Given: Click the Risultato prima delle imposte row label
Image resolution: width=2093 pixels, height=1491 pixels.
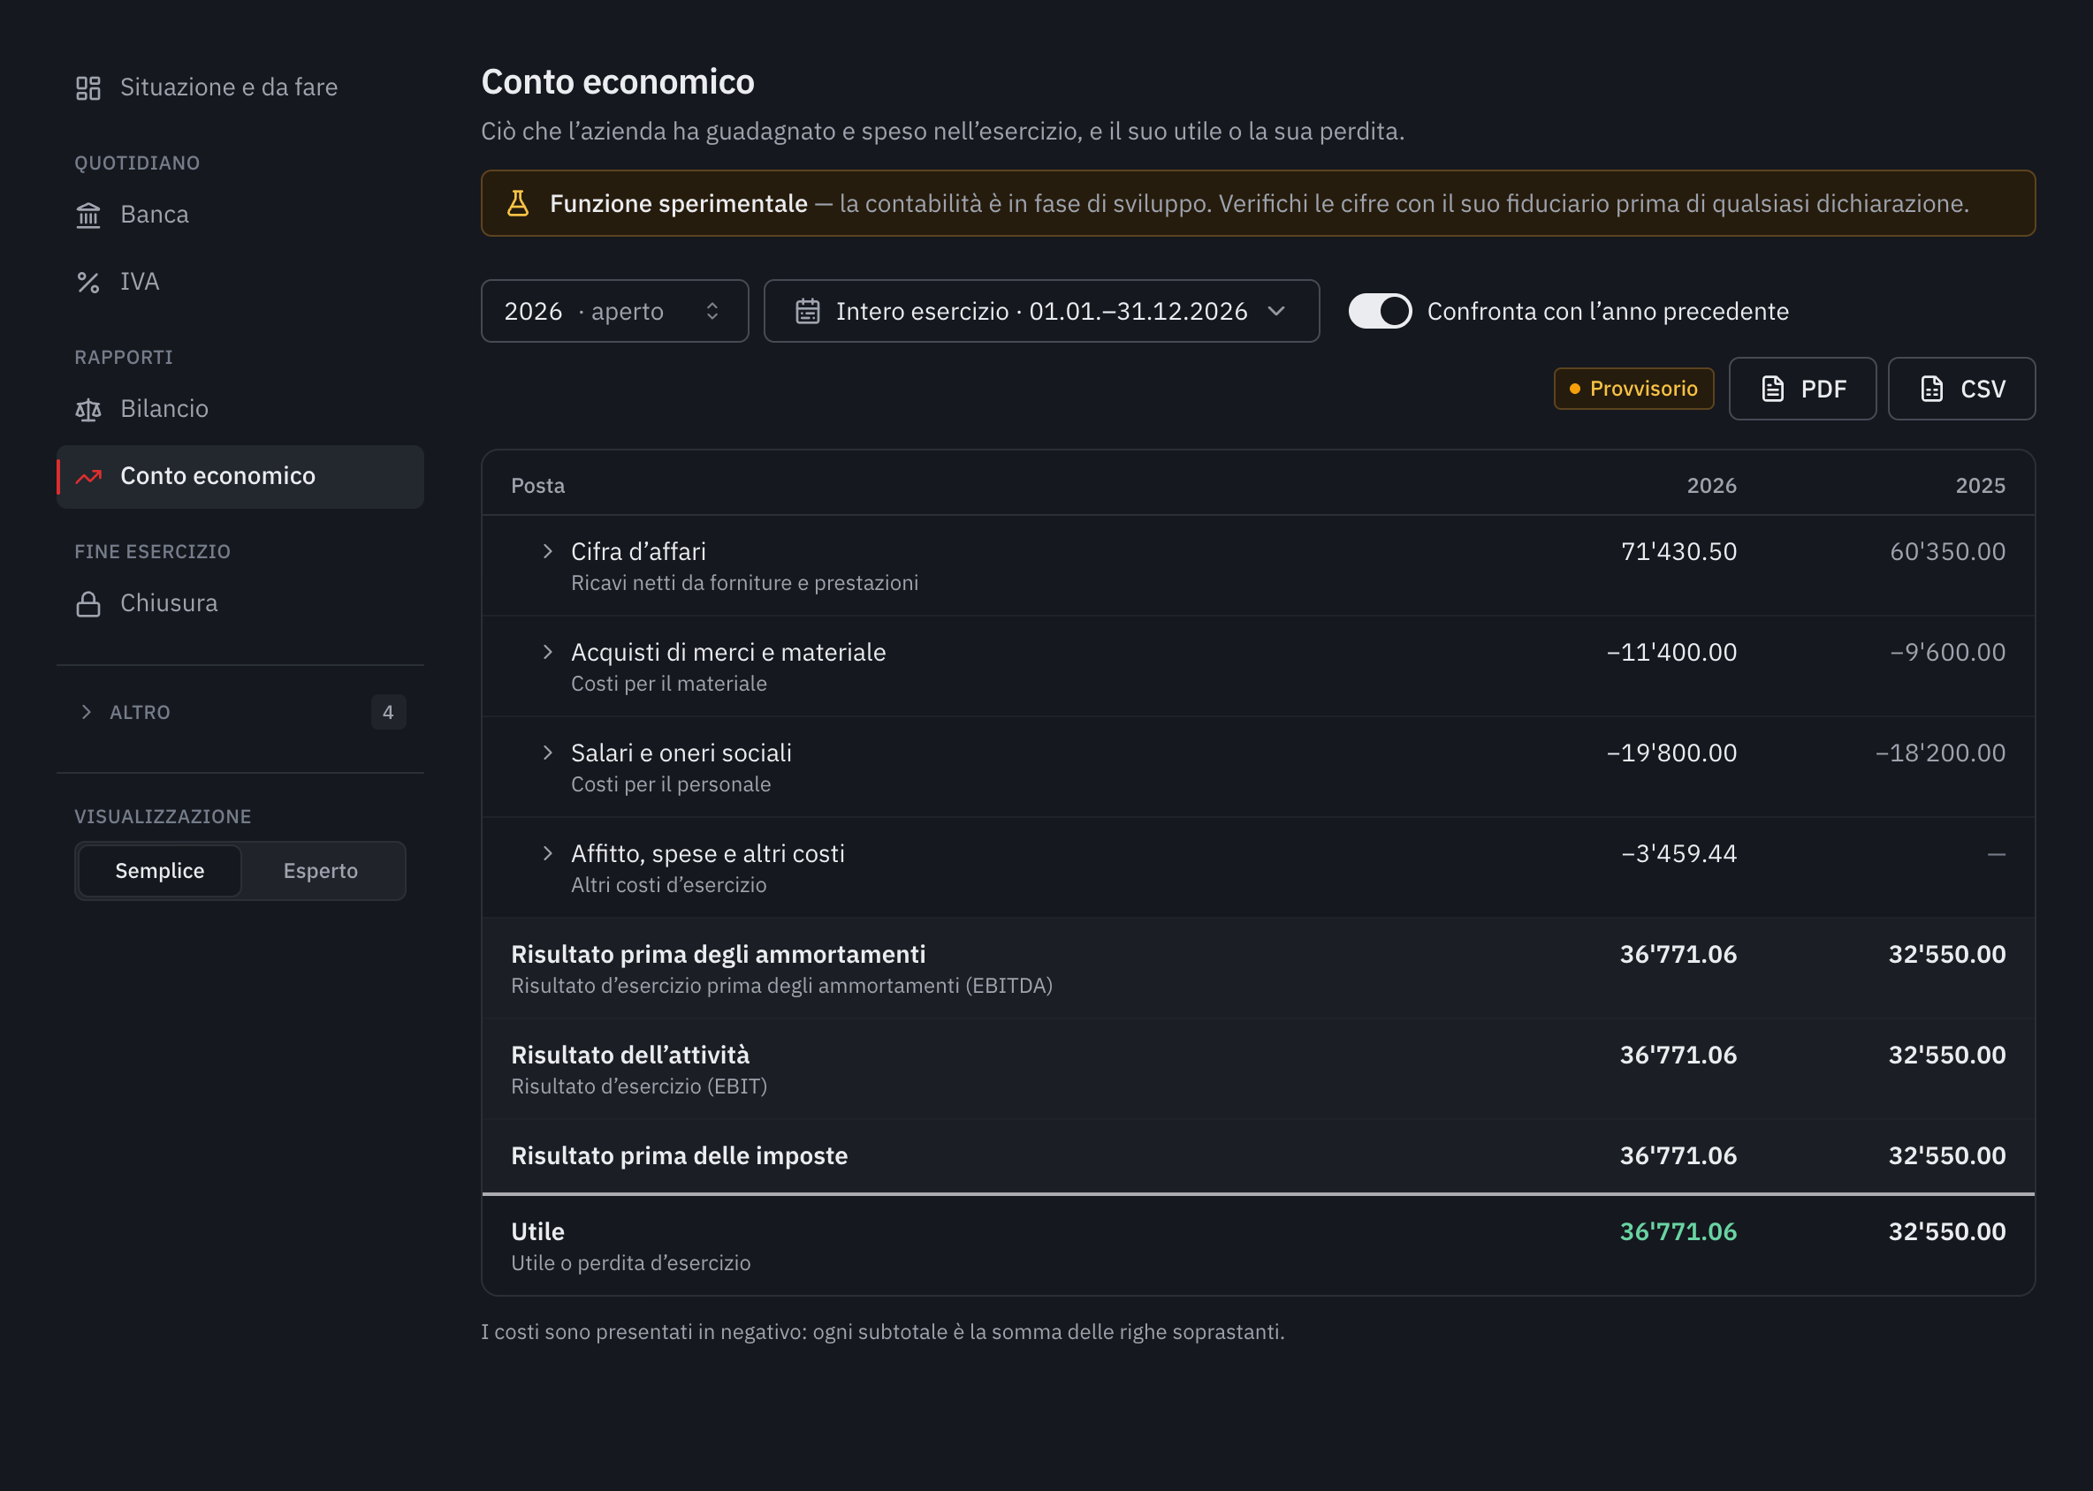Looking at the screenshot, I should pos(679,1156).
